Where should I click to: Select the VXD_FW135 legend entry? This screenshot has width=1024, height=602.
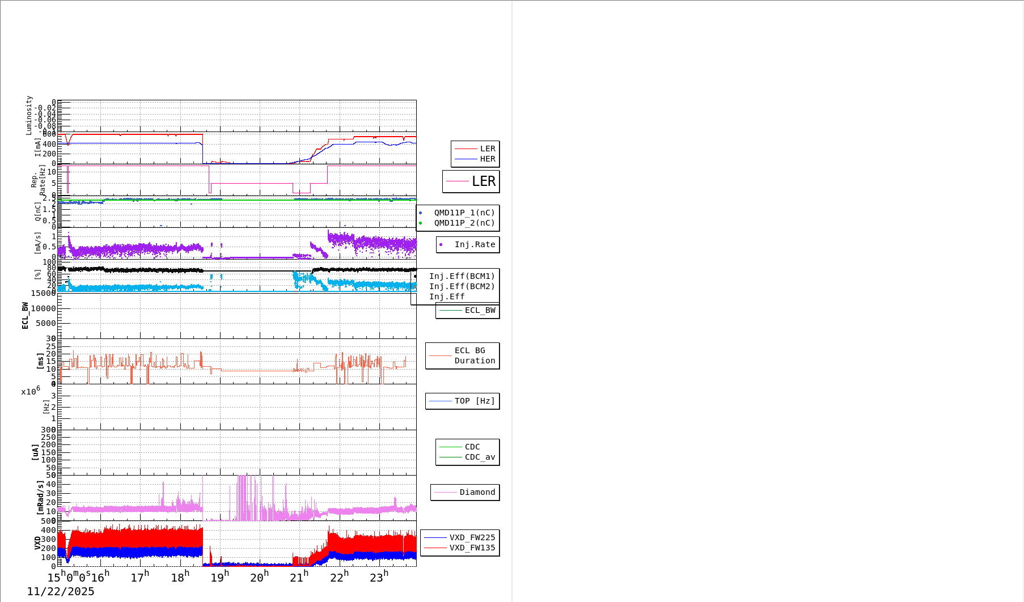pyautogui.click(x=472, y=548)
